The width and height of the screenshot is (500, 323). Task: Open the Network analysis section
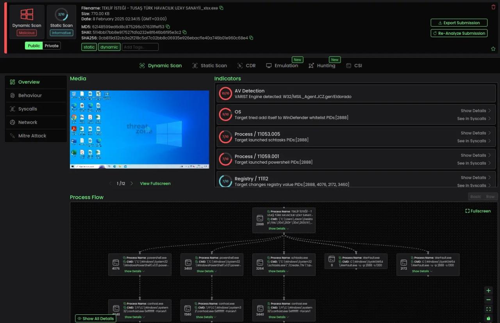[27, 122]
